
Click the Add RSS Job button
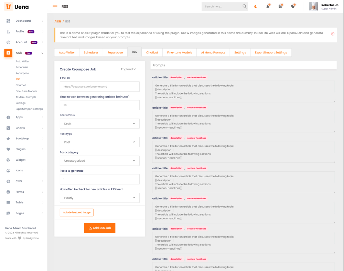[99, 228]
